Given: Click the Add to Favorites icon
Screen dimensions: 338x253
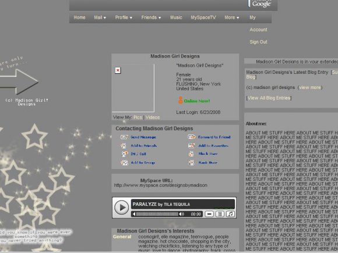Looking at the screenshot, I should [x=191, y=145].
